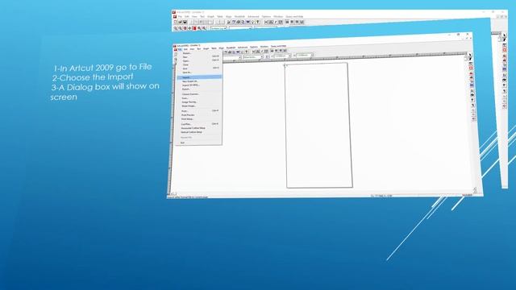Image resolution: width=516 pixels, height=290 pixels.
Task: Click red circle tool in front window right toolbar
Action: point(471,68)
